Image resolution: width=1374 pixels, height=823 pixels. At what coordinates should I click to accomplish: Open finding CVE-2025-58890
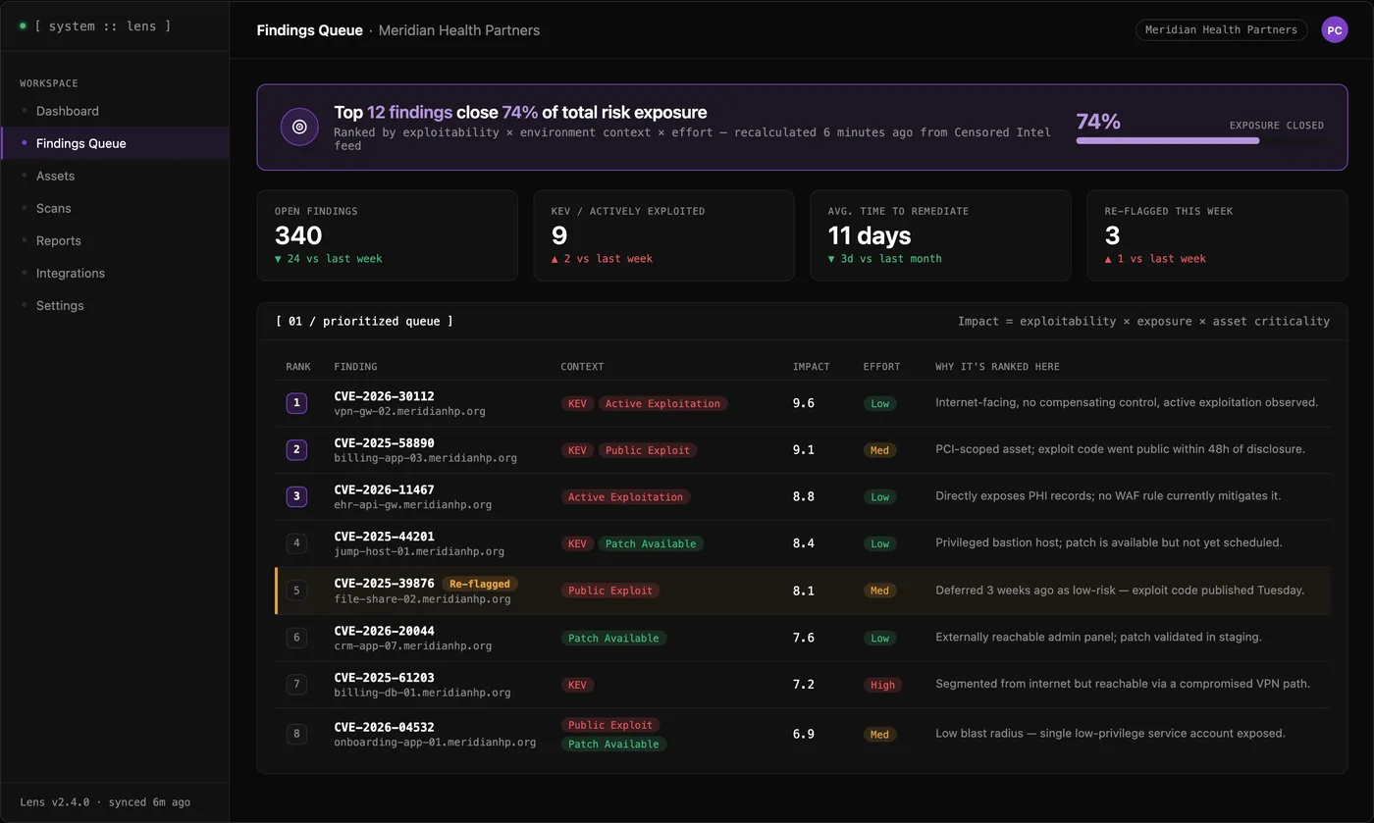(384, 443)
